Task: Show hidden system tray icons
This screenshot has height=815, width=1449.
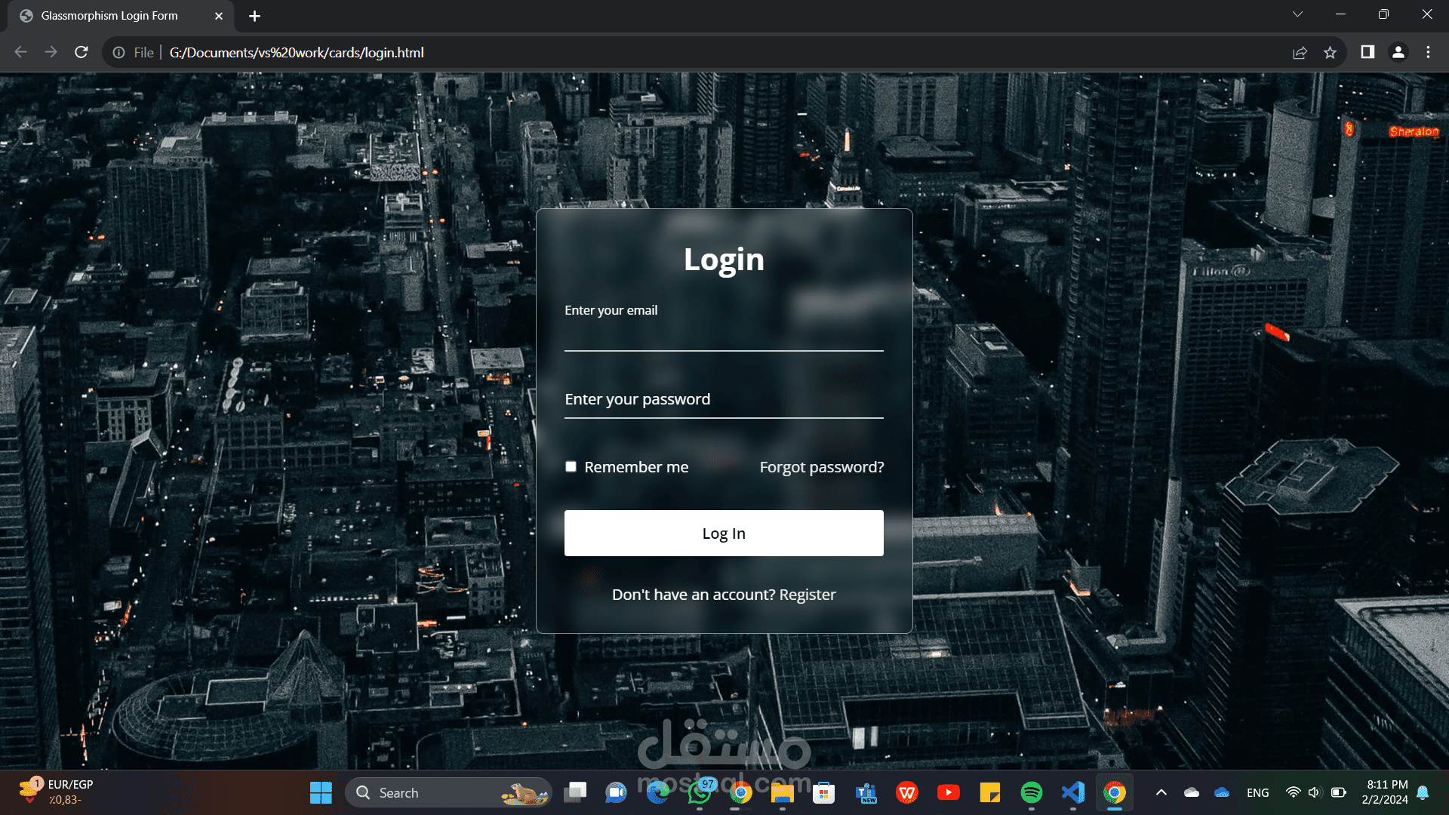Action: tap(1161, 792)
